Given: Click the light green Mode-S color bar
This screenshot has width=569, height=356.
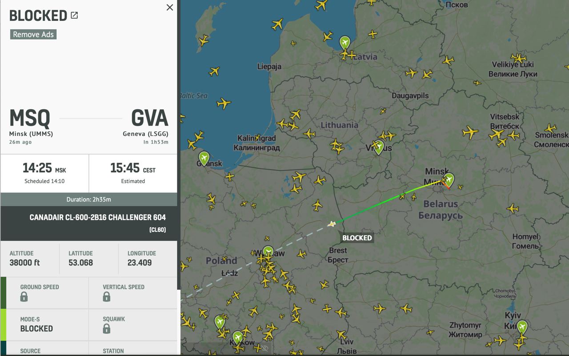Looking at the screenshot, I should [3, 325].
